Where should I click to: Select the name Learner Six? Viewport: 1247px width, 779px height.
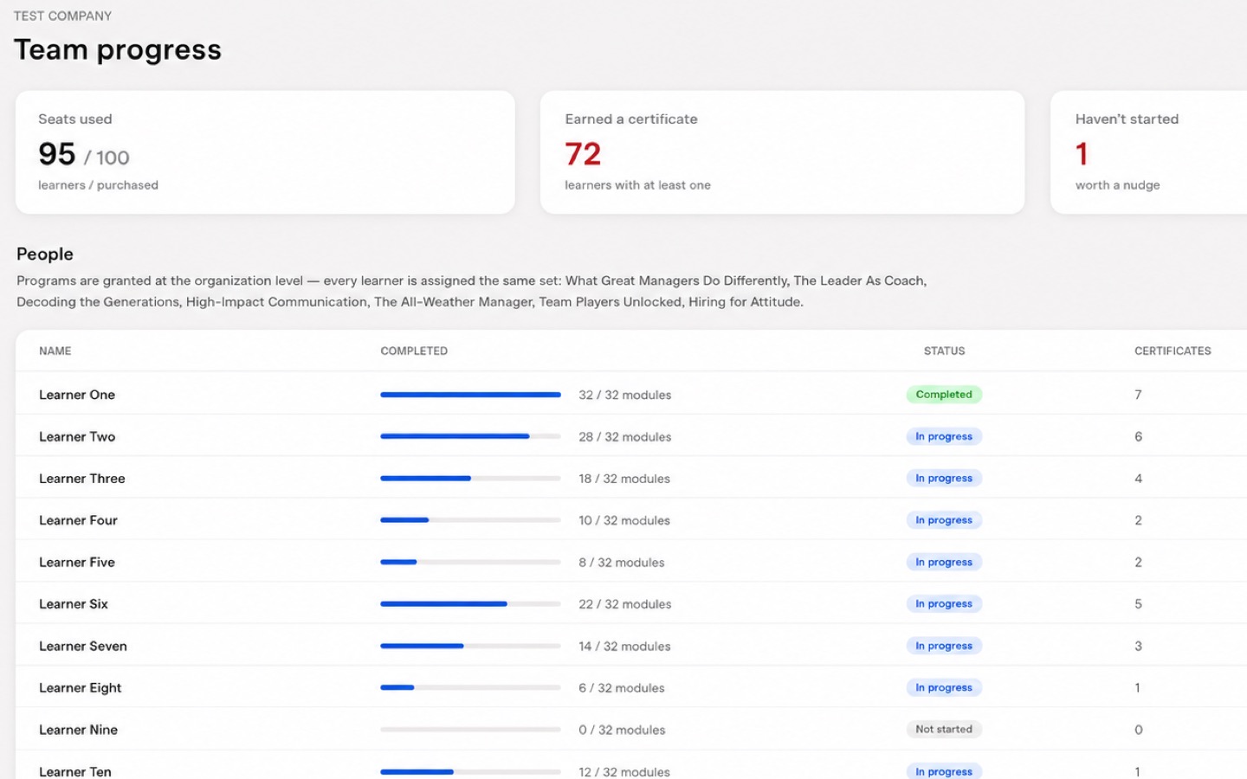pyautogui.click(x=74, y=604)
